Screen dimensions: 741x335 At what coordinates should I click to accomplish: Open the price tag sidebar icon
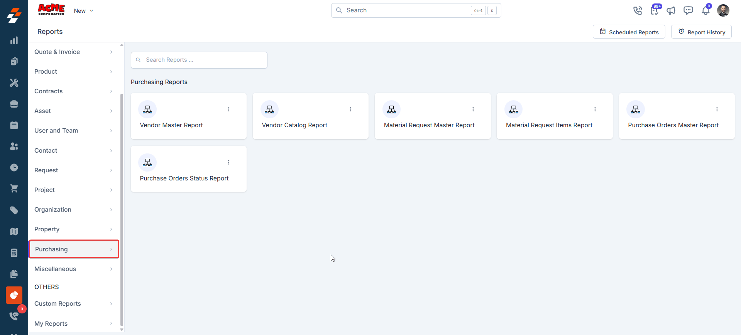(x=14, y=210)
